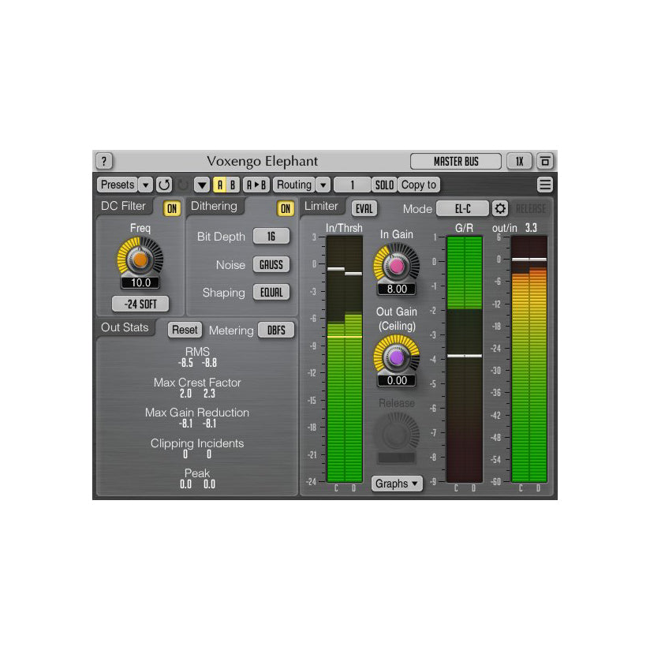Open the Routing menu
The width and height of the screenshot is (650, 650).
(294, 185)
